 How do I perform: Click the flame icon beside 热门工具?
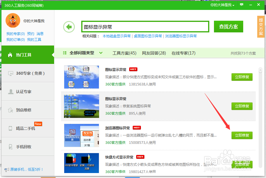pyautogui.click(x=10, y=55)
